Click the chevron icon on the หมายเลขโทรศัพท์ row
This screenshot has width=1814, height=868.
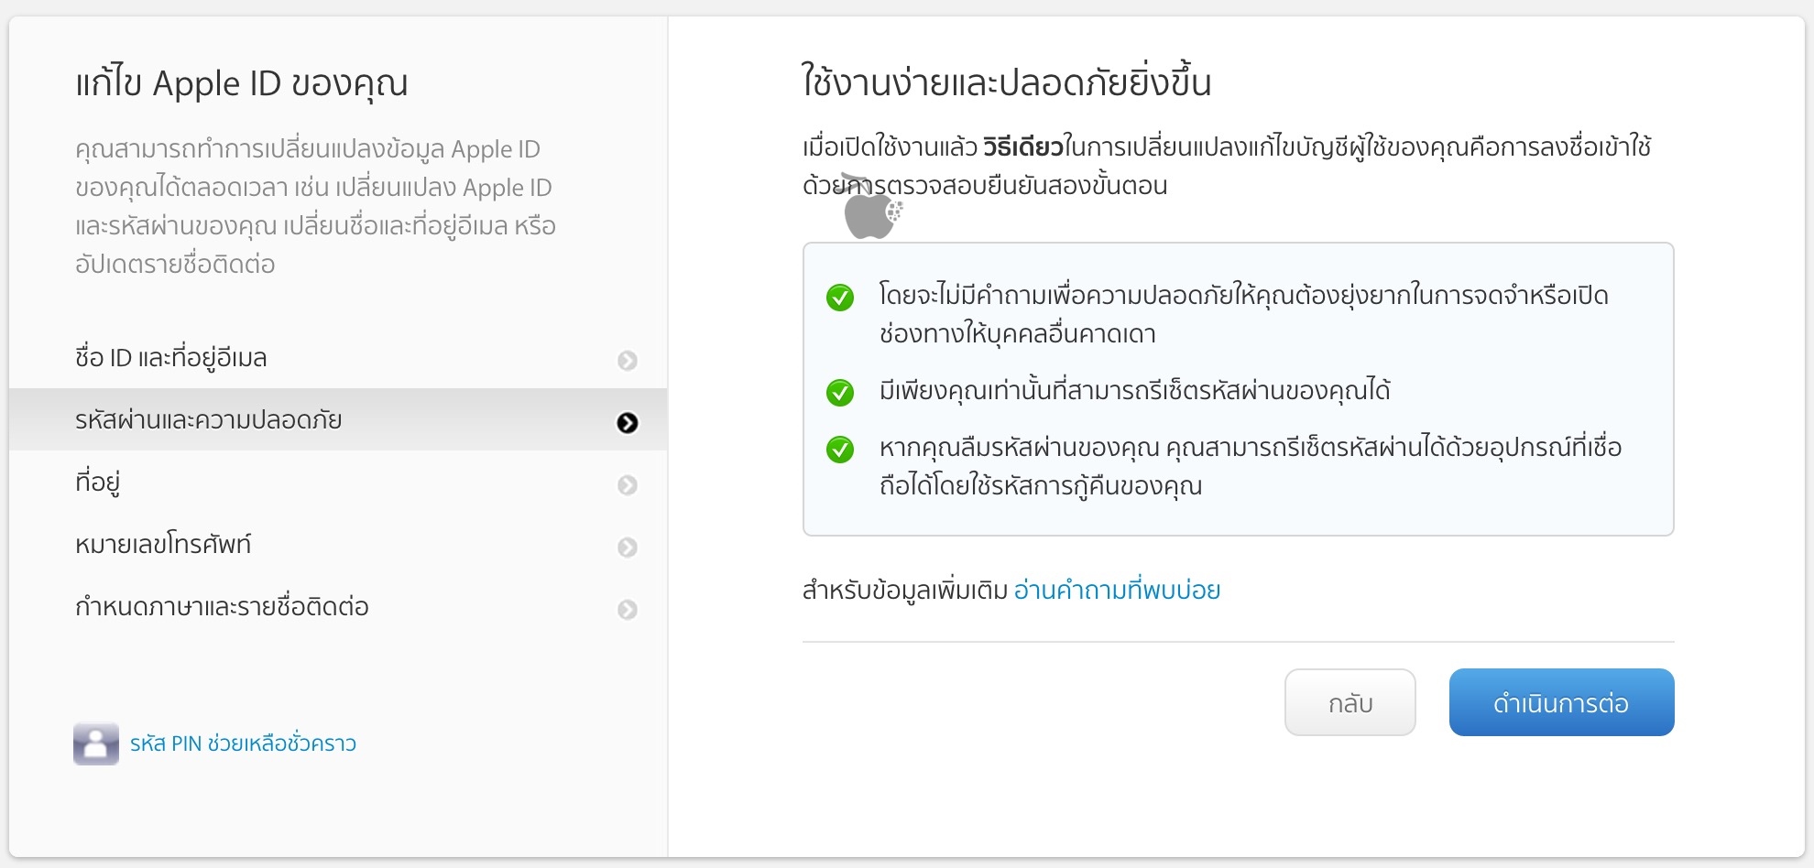[628, 547]
